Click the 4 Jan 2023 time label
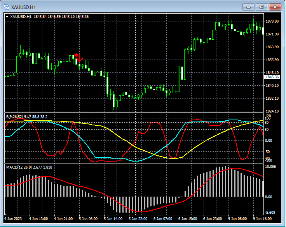This screenshot has height=227, width=286. [13, 219]
